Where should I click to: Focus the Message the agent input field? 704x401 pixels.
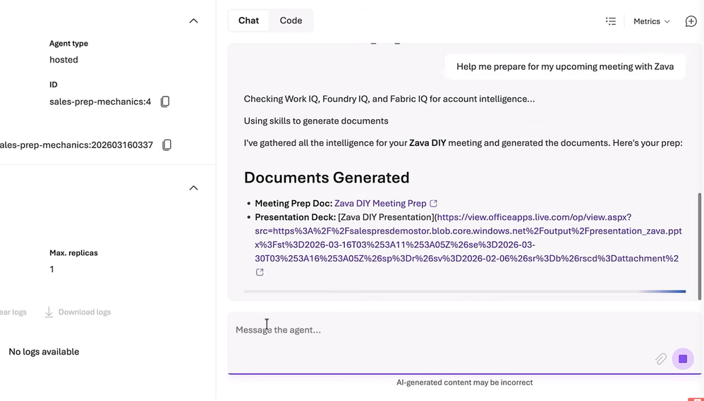click(x=437, y=330)
